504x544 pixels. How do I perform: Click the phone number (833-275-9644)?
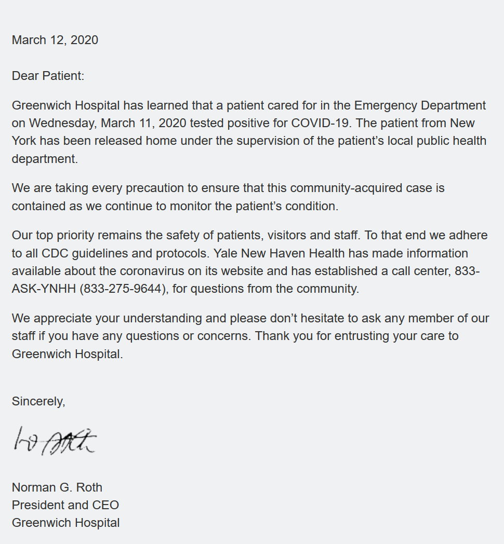click(123, 289)
